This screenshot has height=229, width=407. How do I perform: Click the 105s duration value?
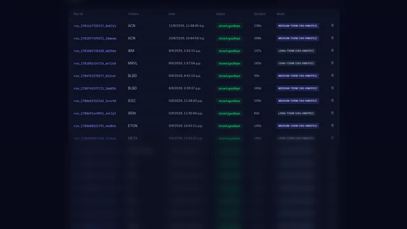click(258, 101)
